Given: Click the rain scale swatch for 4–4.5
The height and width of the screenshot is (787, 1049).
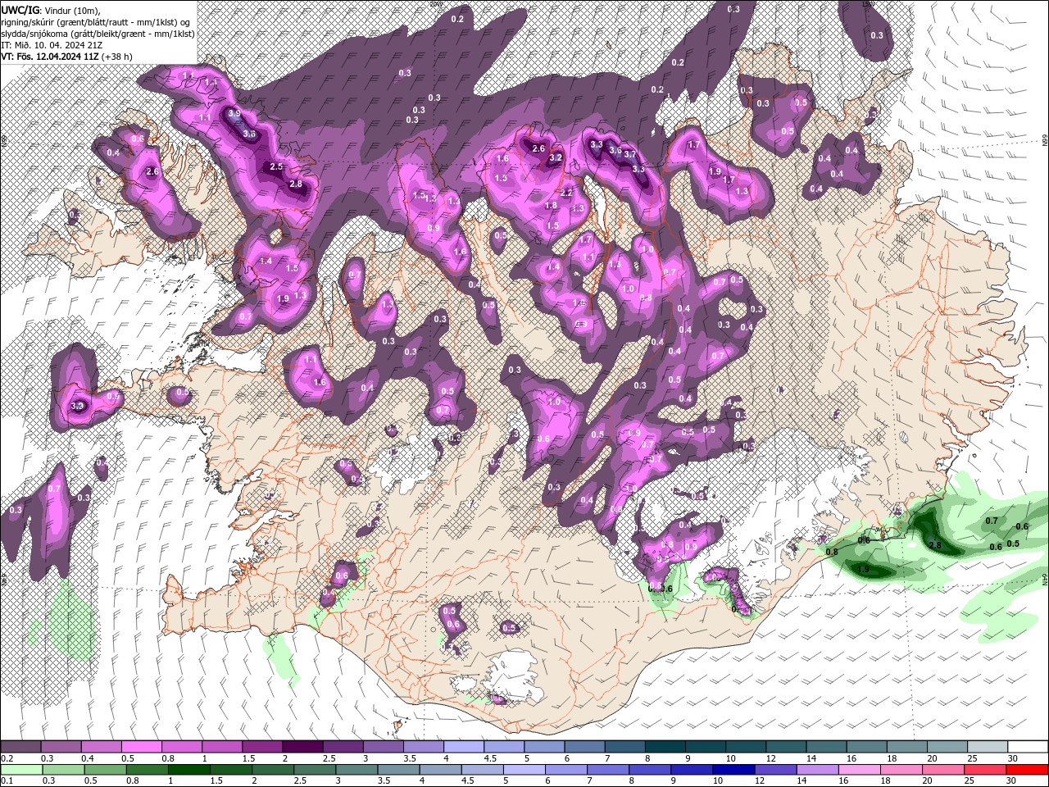Looking at the screenshot, I should 440,770.
